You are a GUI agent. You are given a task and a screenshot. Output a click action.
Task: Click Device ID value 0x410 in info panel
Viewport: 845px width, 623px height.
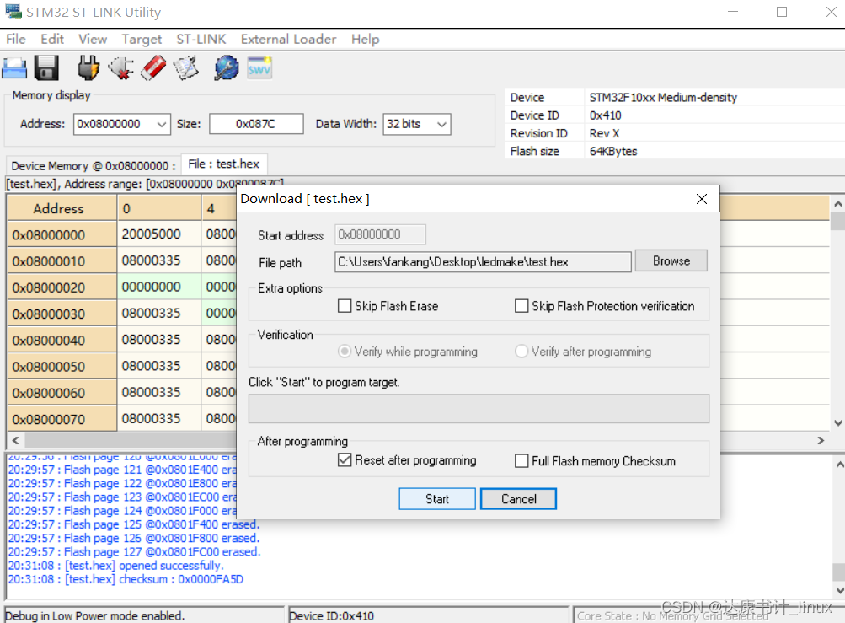605,115
